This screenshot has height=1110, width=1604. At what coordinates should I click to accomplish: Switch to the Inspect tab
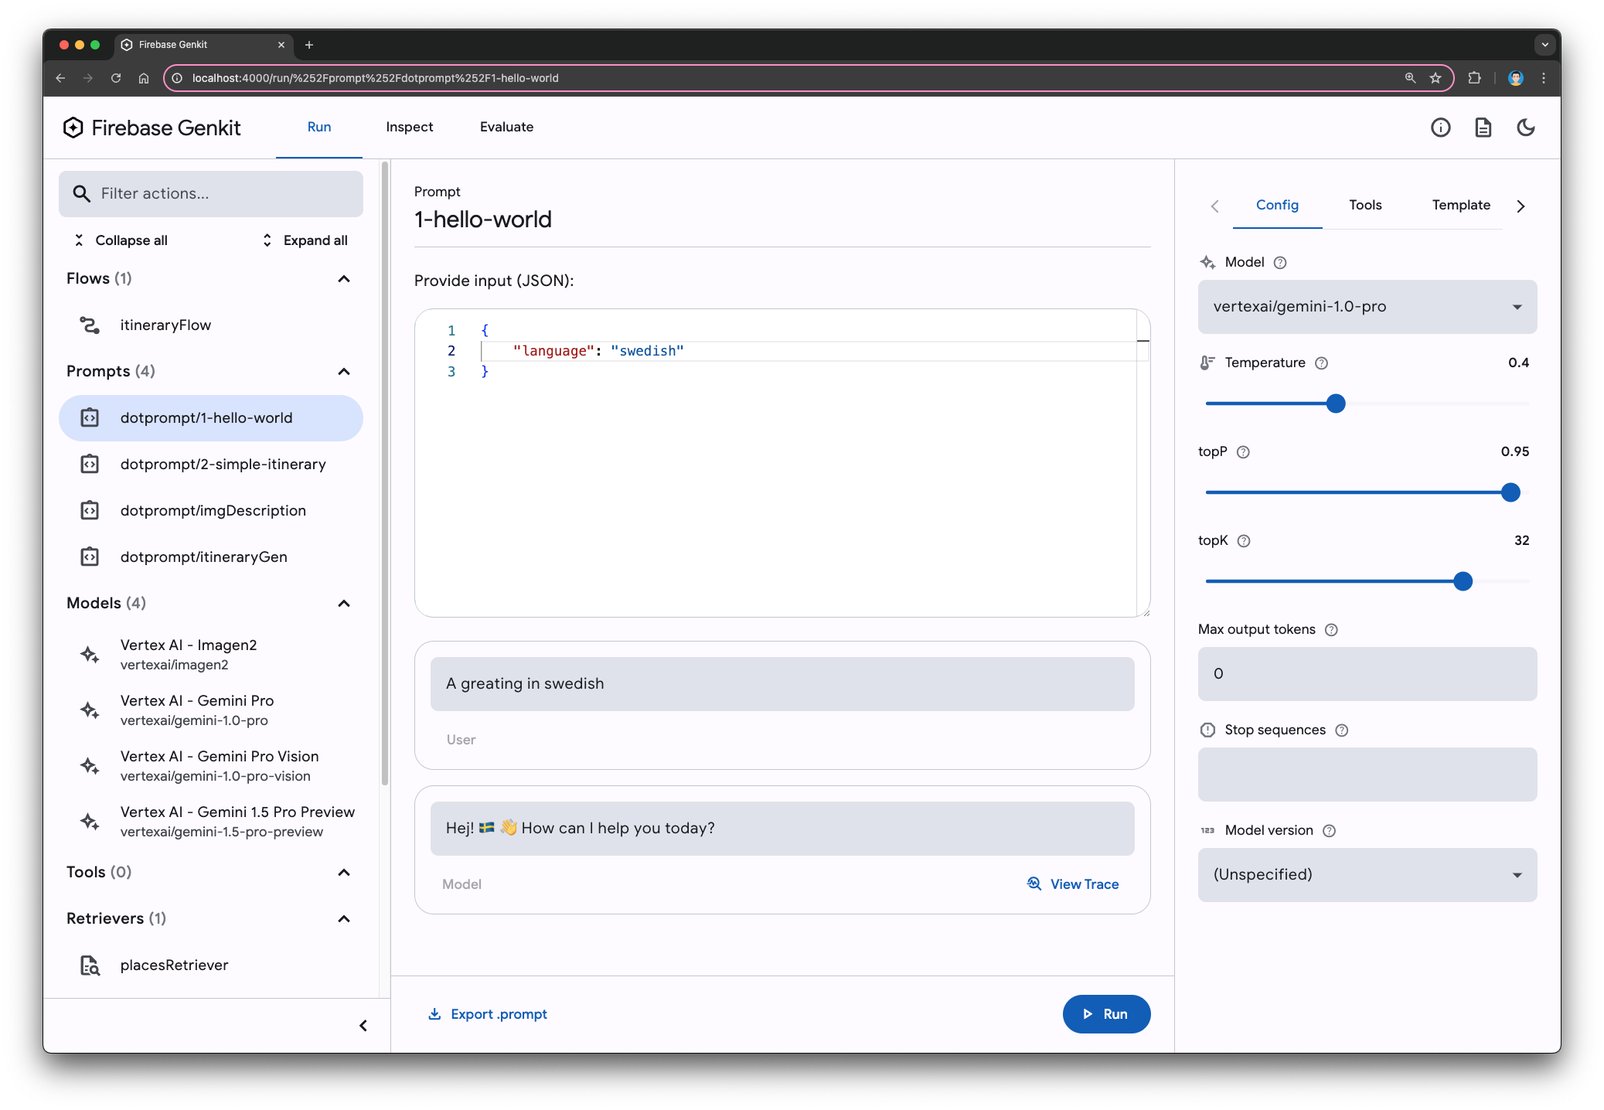click(x=408, y=125)
